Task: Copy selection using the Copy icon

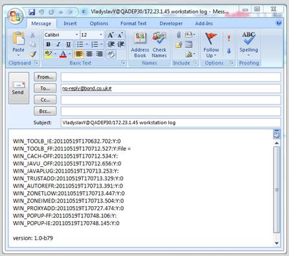Action: (x=32, y=45)
